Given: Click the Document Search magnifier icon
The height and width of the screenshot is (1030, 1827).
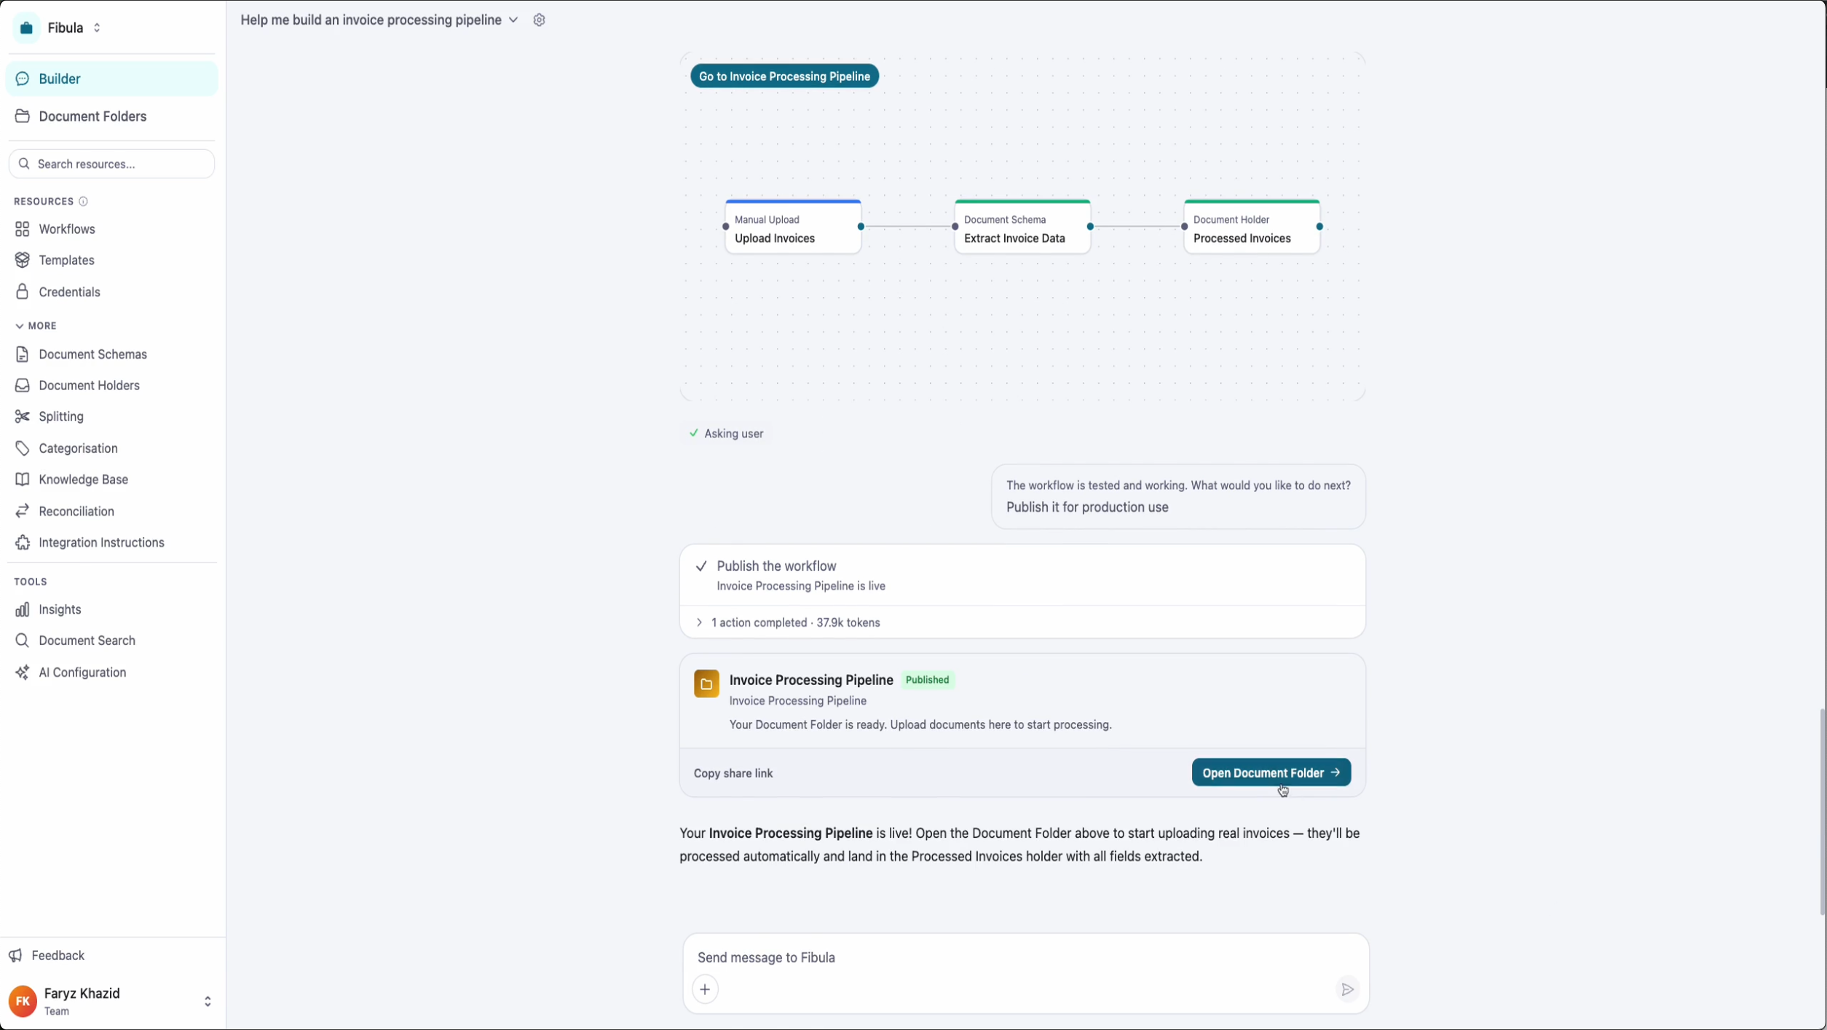Looking at the screenshot, I should point(23,641).
